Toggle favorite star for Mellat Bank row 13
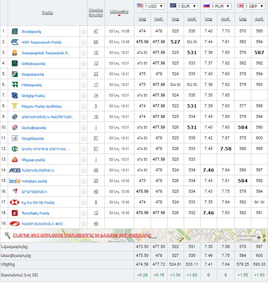This screenshot has width=268, height=283. [84, 160]
